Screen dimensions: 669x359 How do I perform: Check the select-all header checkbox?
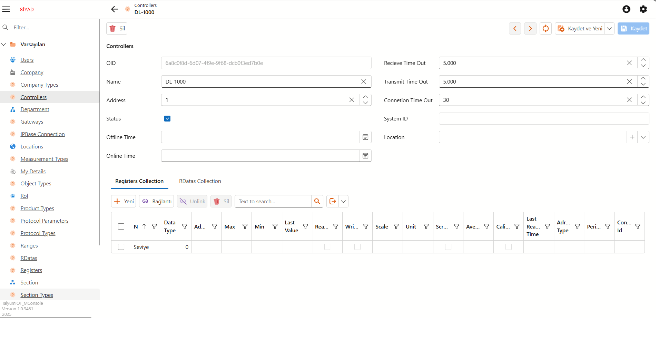click(121, 227)
